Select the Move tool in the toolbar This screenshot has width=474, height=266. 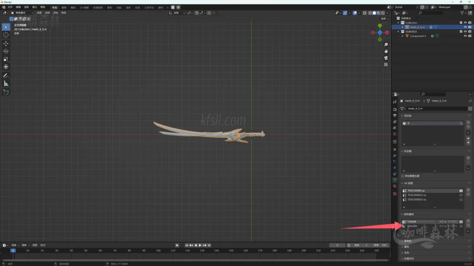point(6,43)
